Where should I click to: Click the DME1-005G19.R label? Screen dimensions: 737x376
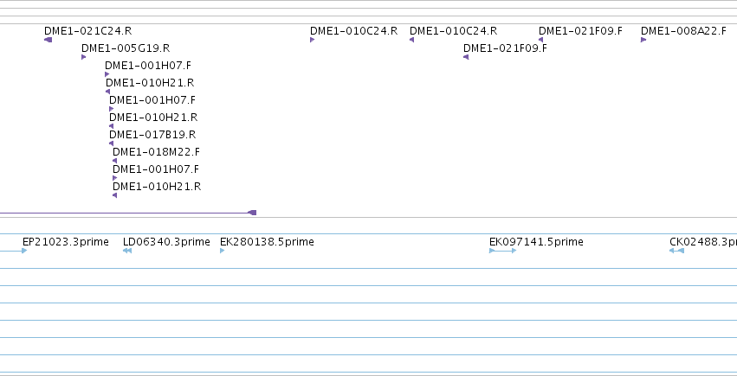click(126, 48)
